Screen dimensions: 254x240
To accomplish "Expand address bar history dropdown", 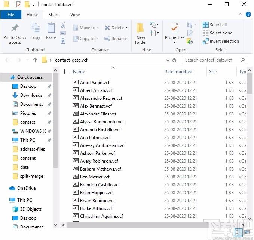I will click(168, 60).
